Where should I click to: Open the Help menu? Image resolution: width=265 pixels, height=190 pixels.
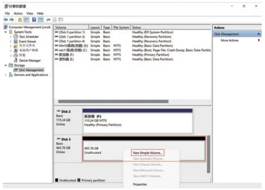[x=40, y=13]
